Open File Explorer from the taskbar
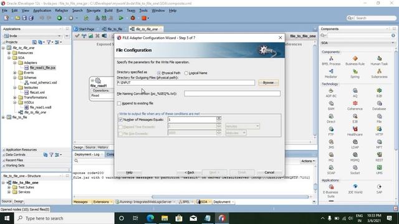 coord(165,218)
